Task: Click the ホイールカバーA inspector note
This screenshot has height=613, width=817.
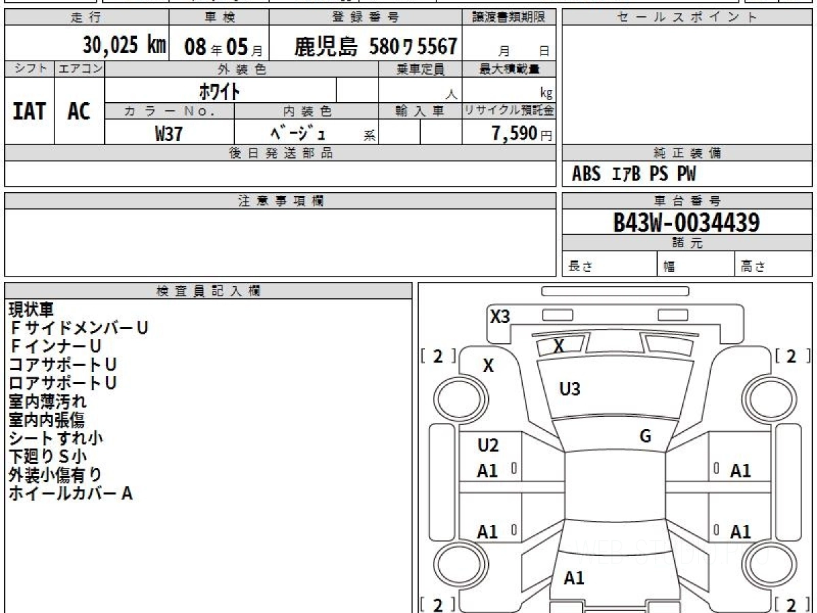Action: [70, 494]
